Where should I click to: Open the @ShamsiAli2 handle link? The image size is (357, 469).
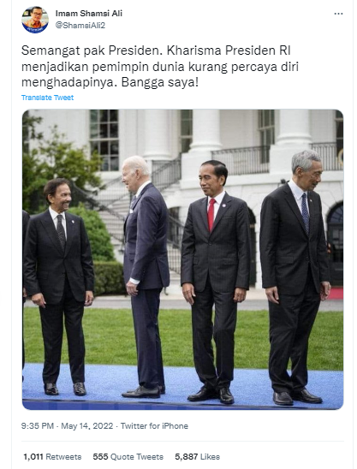(x=80, y=26)
